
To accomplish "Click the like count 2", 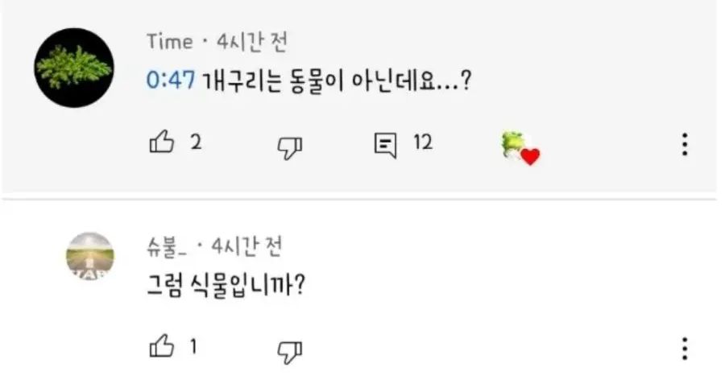I will click(x=196, y=142).
